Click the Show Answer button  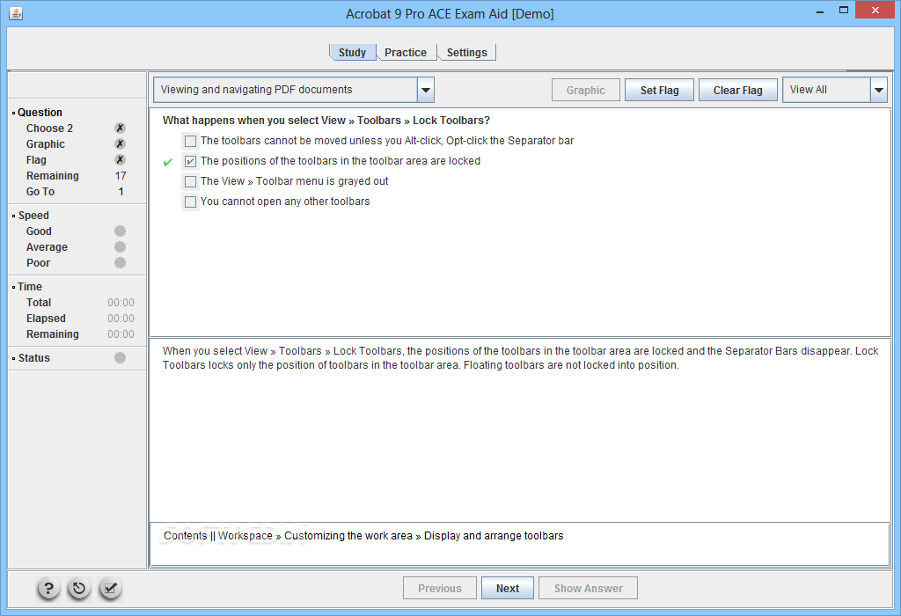tap(589, 589)
